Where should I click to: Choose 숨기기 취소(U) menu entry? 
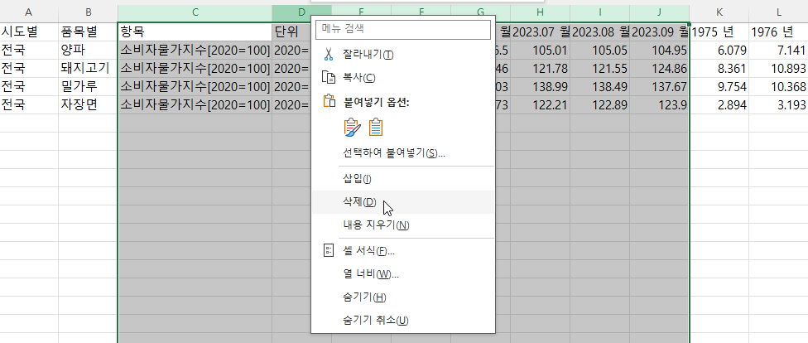pyautogui.click(x=403, y=321)
